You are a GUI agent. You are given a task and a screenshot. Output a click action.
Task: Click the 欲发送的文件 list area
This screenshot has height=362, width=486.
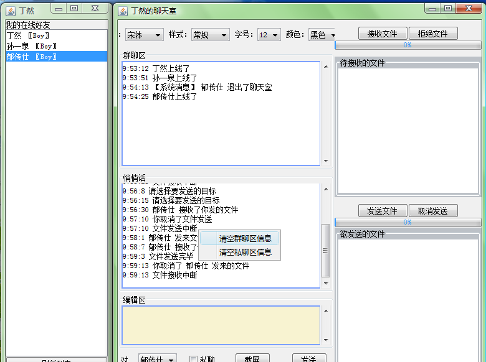(408, 300)
